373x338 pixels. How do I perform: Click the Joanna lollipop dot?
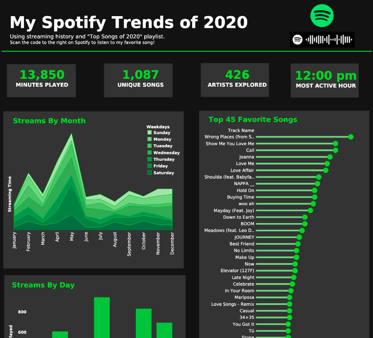(330, 157)
